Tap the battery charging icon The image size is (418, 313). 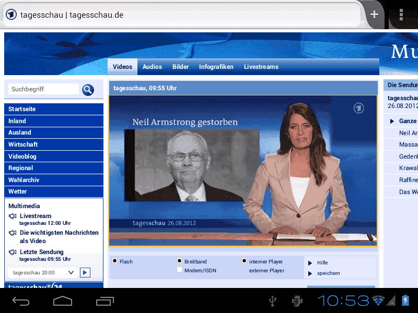coord(405,301)
